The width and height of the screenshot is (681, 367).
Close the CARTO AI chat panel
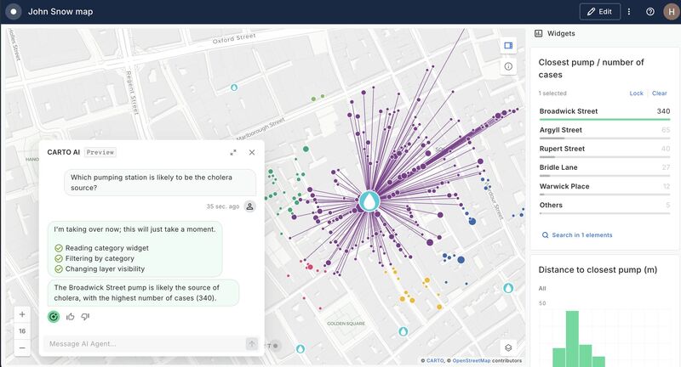(x=252, y=153)
